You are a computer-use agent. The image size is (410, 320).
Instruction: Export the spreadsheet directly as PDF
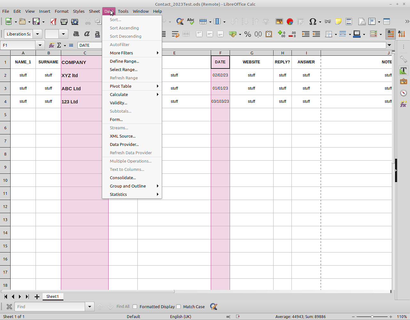[53, 21]
